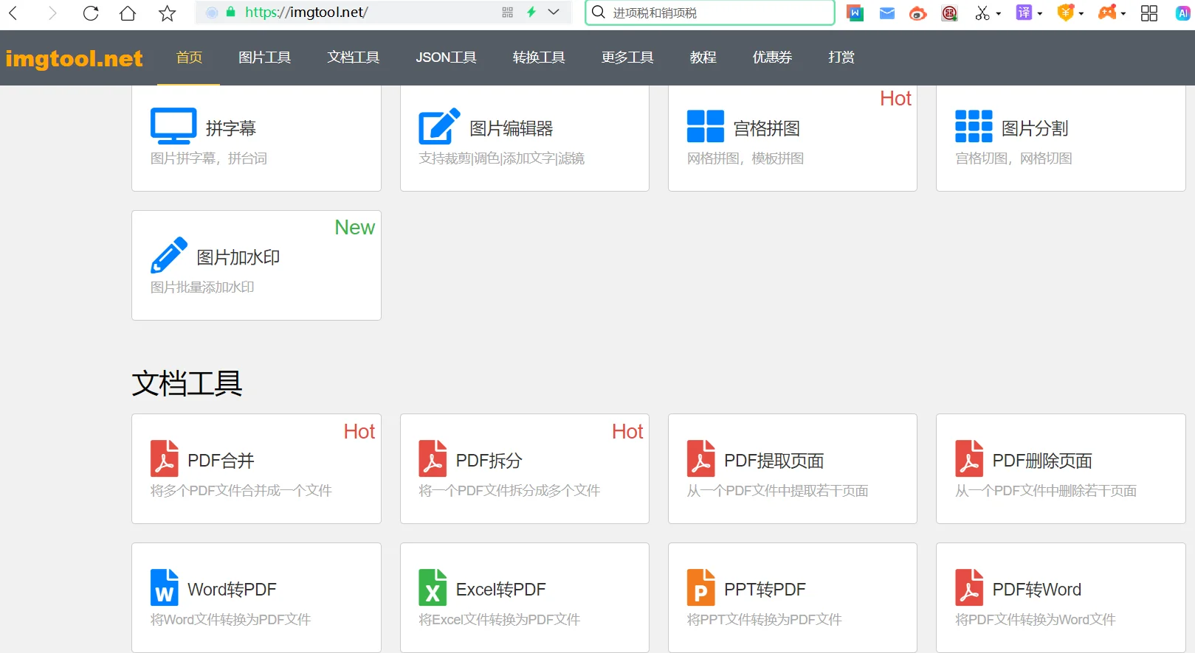Open the PPT转PDF tool
This screenshot has height=653, width=1195.
tap(765, 590)
